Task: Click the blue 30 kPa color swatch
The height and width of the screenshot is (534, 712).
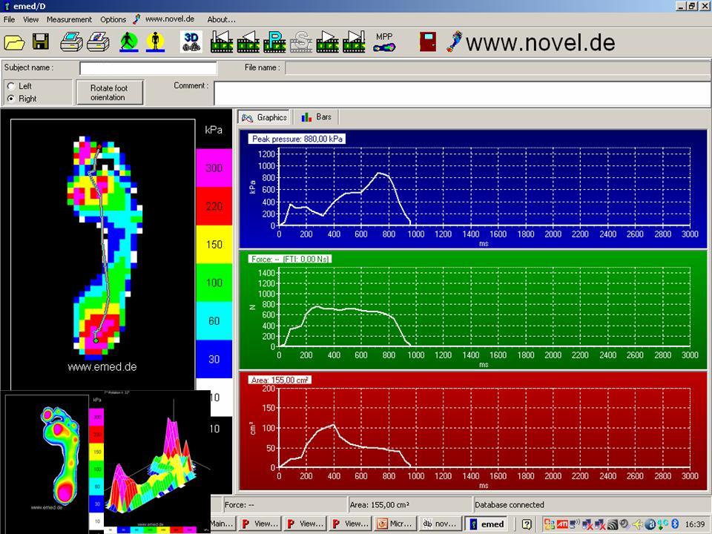Action: pos(214,359)
